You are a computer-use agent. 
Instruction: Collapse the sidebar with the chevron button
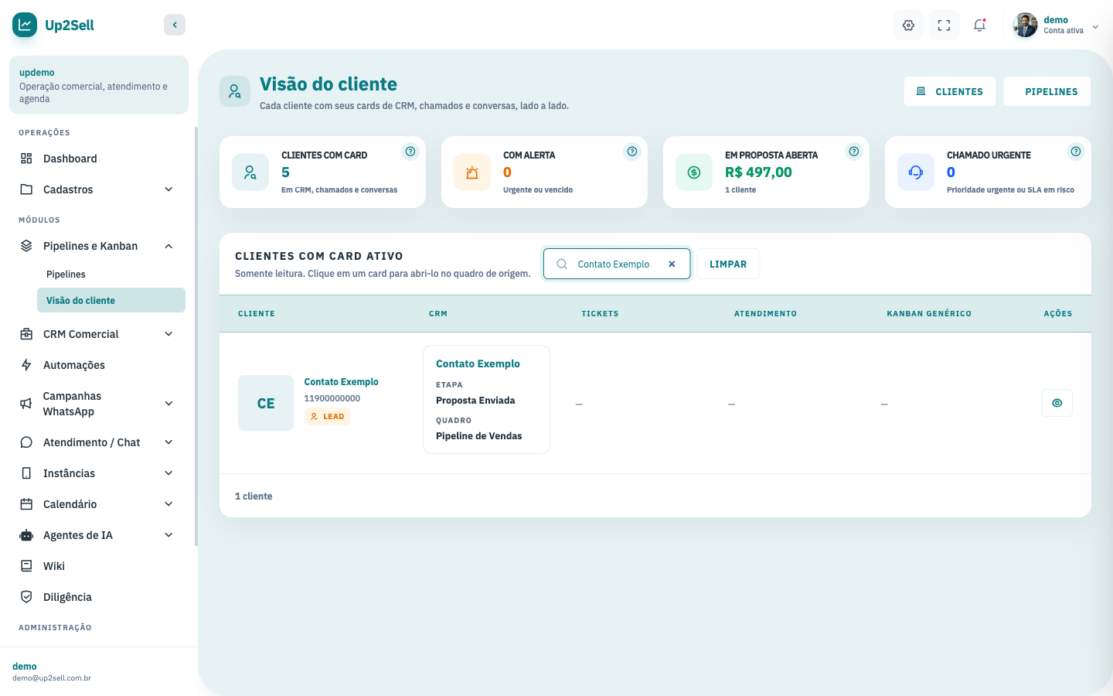click(x=175, y=25)
